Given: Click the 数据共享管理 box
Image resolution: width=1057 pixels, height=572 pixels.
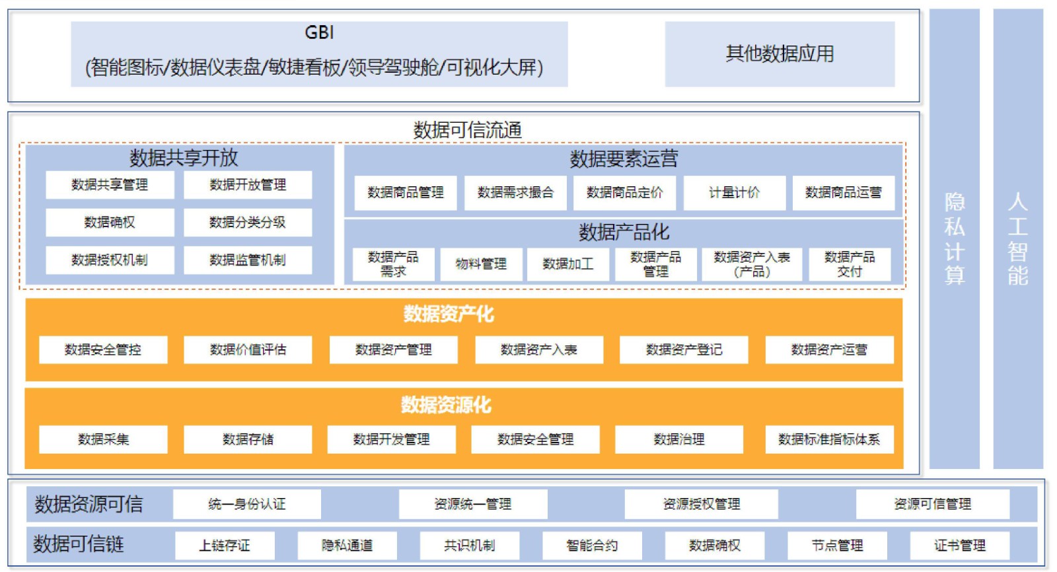Looking at the screenshot, I should click(110, 185).
